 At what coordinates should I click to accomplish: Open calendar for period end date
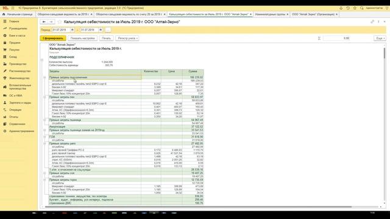pos(101,30)
